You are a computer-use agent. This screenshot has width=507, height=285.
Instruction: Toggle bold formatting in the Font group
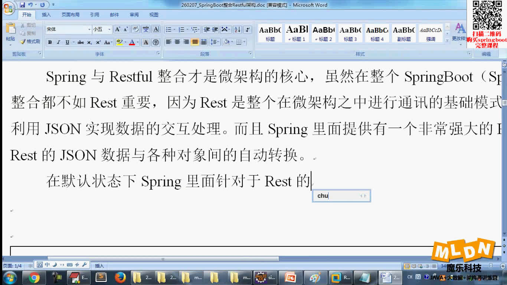point(50,42)
